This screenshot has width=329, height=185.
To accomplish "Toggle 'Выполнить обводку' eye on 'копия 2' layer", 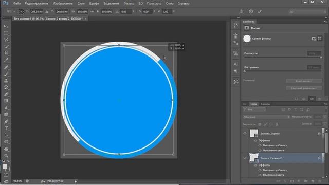I will tap(260, 170).
